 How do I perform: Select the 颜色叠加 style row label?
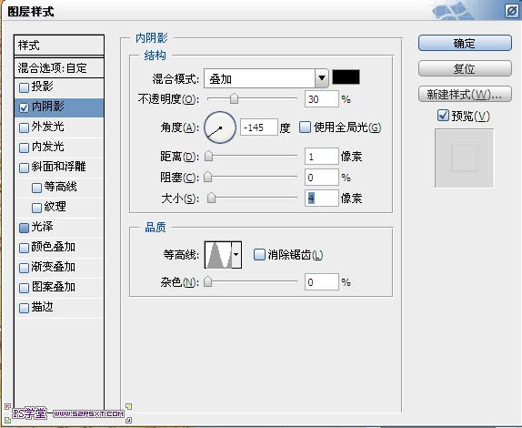[54, 247]
